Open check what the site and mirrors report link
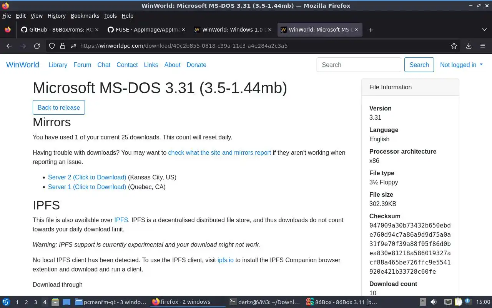492x308 pixels. tap(219, 152)
